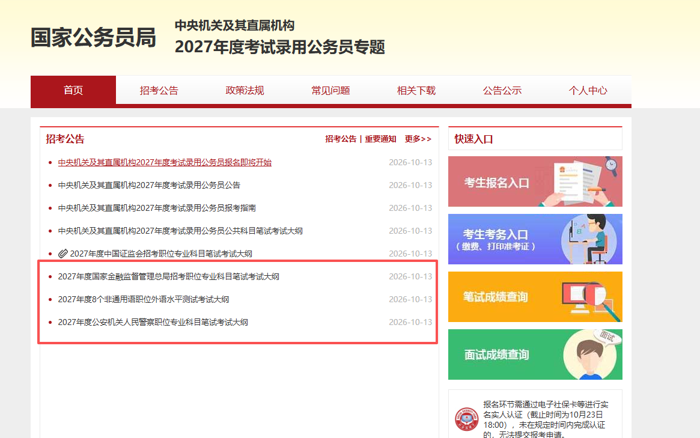Open the 公安机关人民警察职位 exam outline link
The width and height of the screenshot is (700, 438).
tap(153, 322)
